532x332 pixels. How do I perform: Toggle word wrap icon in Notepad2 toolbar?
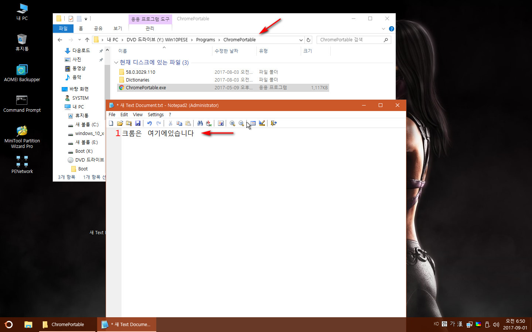(221, 123)
